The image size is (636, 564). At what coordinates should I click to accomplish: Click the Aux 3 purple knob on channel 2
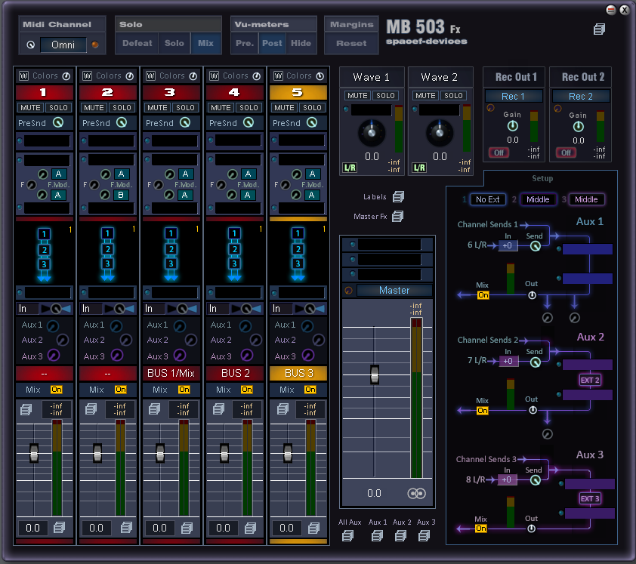(x=117, y=355)
